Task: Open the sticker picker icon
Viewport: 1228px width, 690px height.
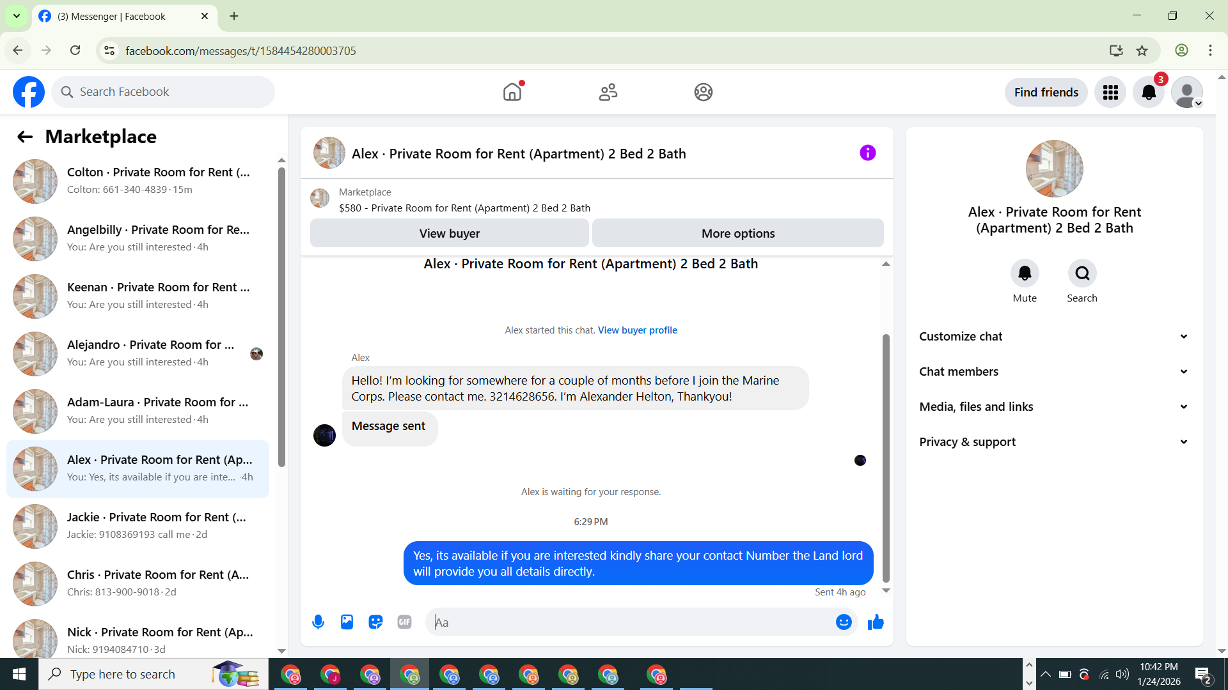Action: pos(375,622)
